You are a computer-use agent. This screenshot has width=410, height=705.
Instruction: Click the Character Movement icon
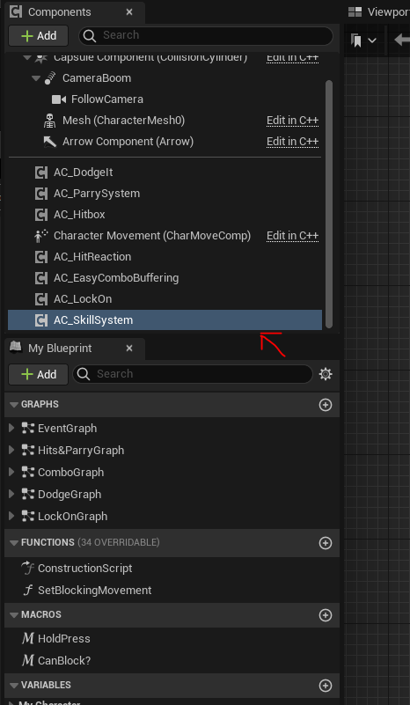pyautogui.click(x=40, y=236)
